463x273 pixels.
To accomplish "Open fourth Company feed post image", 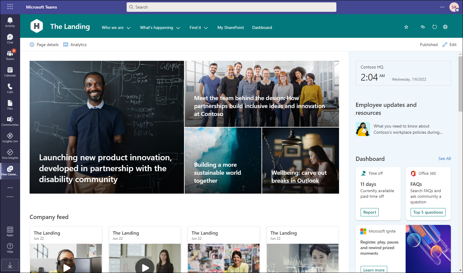I will click(303, 258).
